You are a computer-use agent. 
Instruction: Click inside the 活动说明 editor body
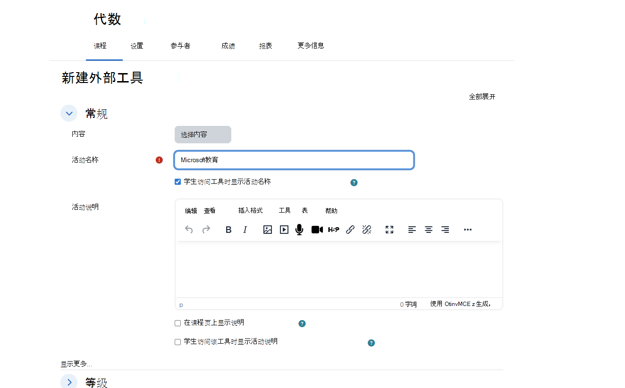338,269
